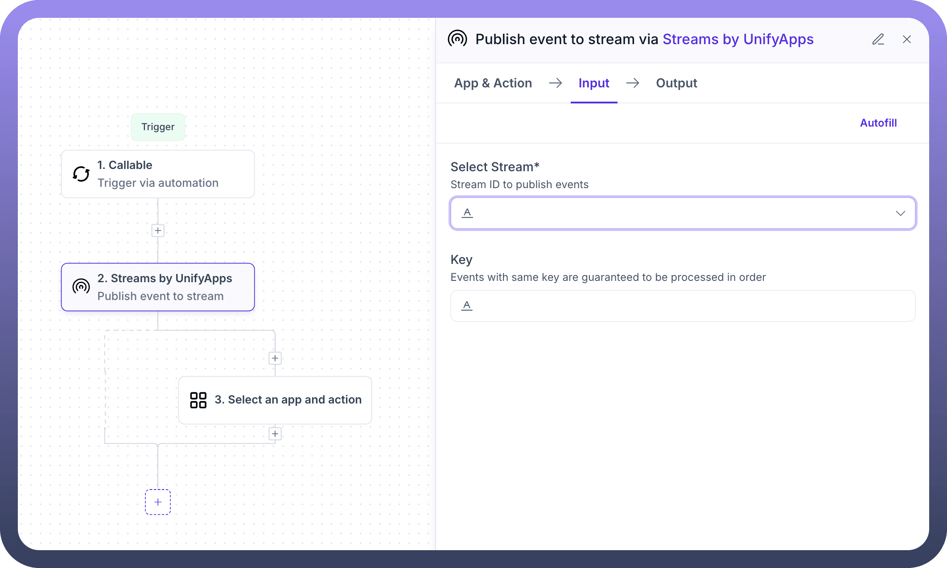947x568 pixels.
Task: Select the Input tab
Action: tap(593, 83)
